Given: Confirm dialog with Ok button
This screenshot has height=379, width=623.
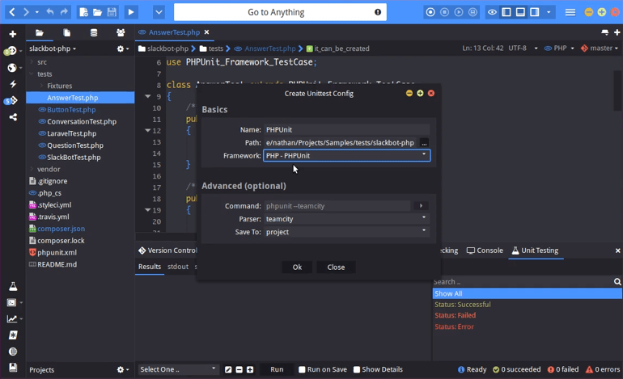Looking at the screenshot, I should 297,267.
